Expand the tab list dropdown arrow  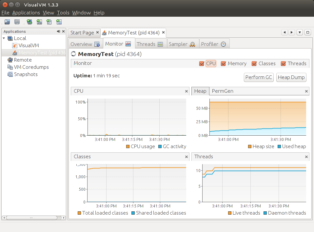(x=300, y=32)
